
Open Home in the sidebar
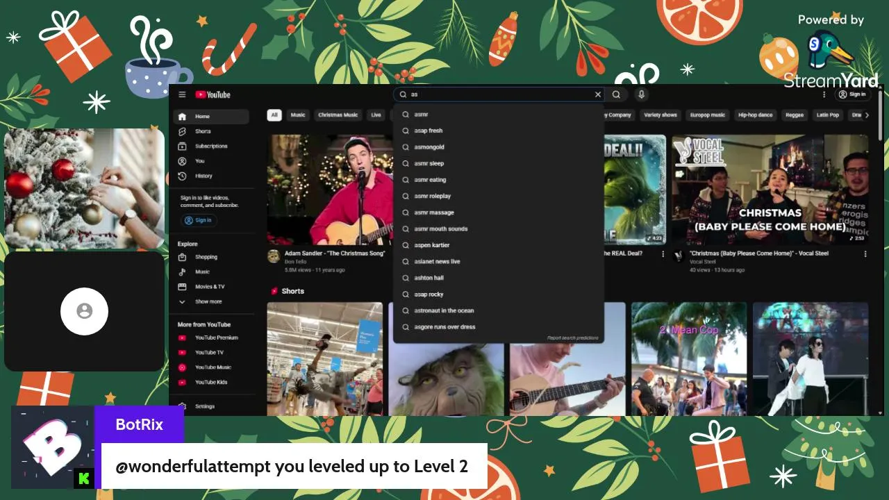[211, 117]
